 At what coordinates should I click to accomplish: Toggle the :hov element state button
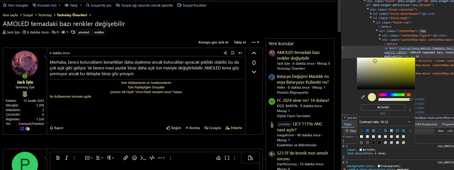coord(440,131)
